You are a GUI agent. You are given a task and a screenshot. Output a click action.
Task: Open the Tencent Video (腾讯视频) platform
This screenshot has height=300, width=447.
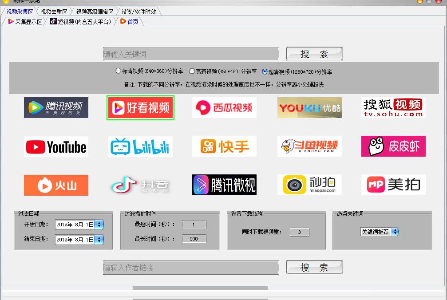[x=56, y=108]
